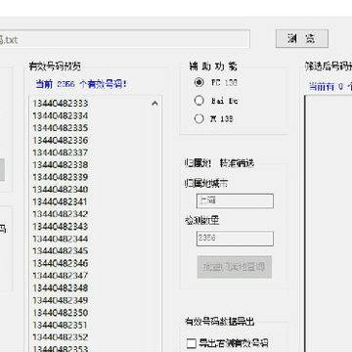Click the blue 当前 2356 个有效号码 status text
Screen dimensions: 352x352
(81, 84)
